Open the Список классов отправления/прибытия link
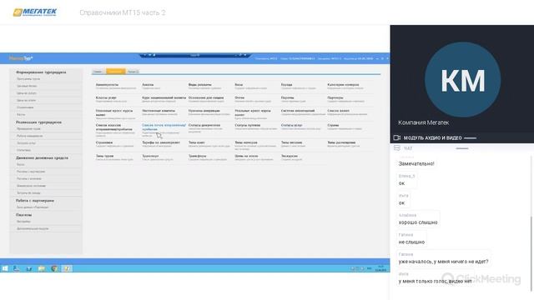 [114, 127]
